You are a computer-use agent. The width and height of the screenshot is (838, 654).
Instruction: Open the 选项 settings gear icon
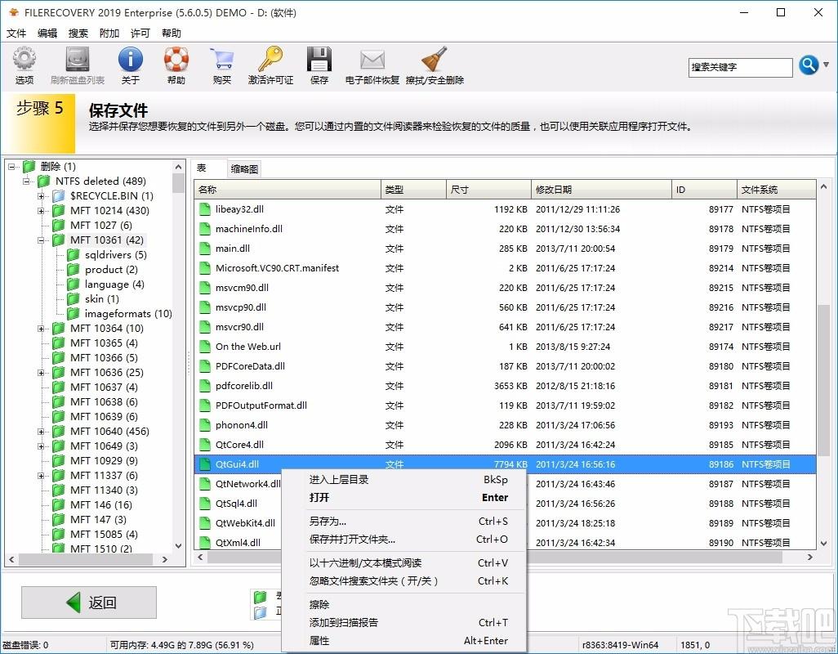(x=25, y=60)
